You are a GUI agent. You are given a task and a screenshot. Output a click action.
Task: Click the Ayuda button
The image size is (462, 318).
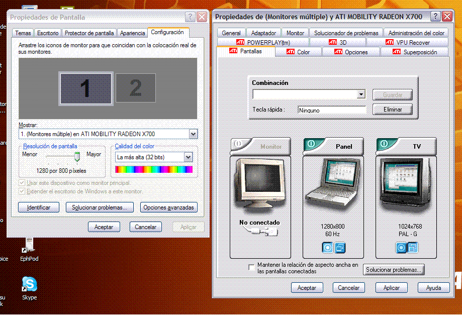(434, 288)
